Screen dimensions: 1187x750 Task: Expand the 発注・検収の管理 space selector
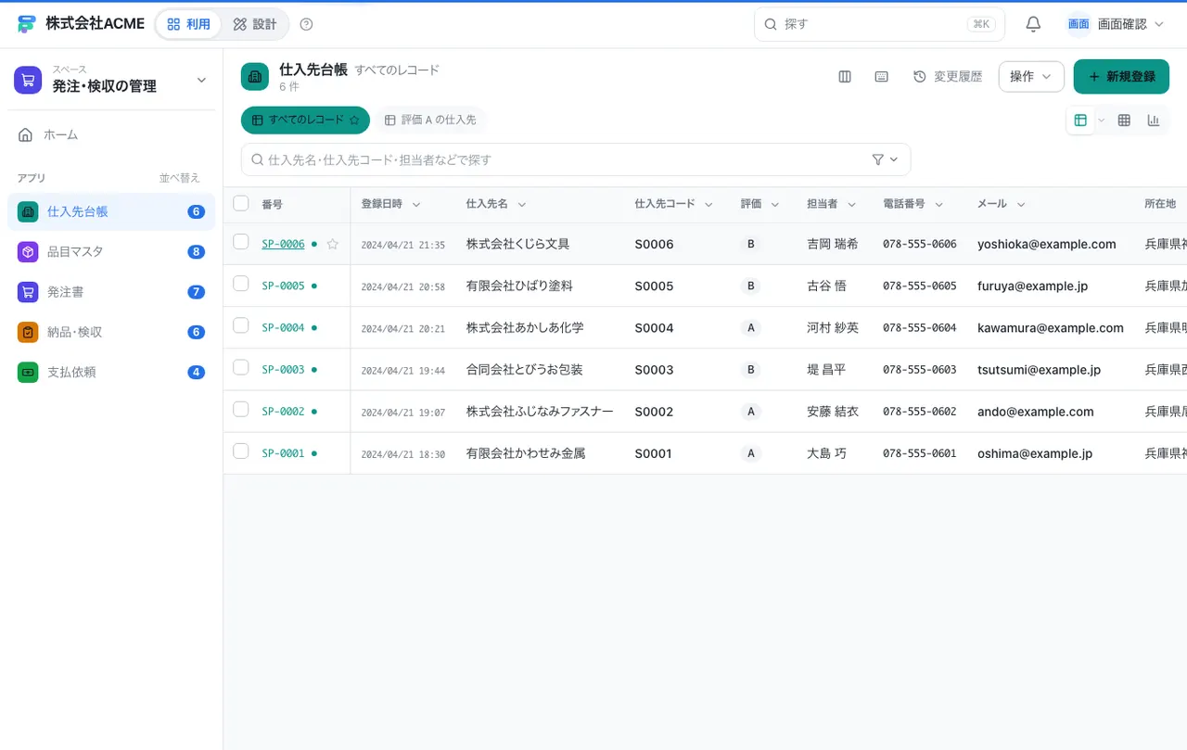[111, 80]
